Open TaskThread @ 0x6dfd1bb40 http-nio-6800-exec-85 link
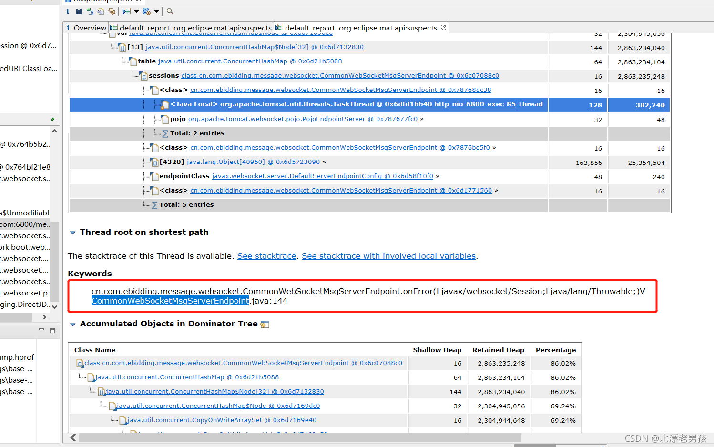 tap(368, 104)
